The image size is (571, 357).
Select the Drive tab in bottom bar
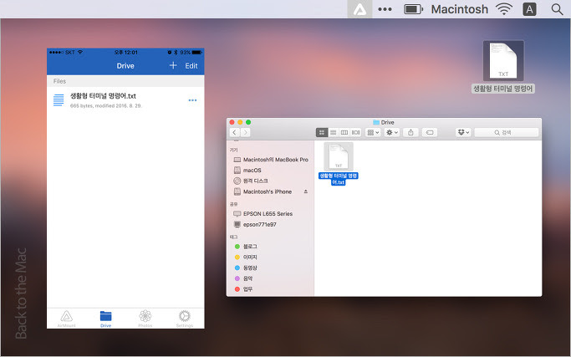pyautogui.click(x=105, y=319)
